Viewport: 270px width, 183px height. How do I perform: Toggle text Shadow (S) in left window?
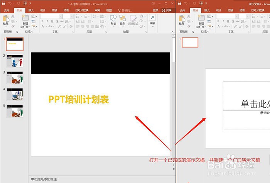click(x=57, y=21)
